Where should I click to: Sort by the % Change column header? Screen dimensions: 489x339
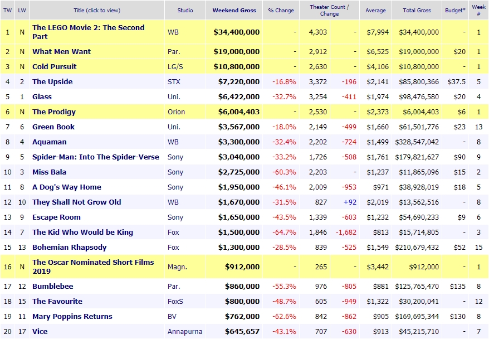[281, 10]
